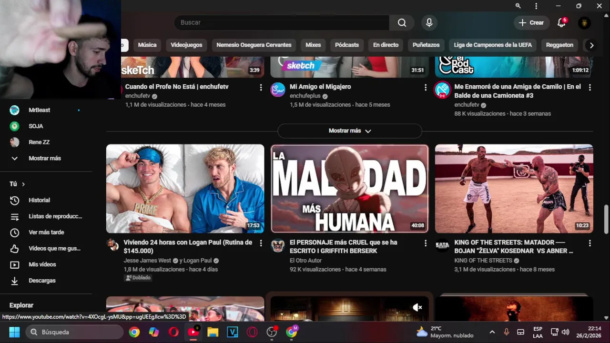The width and height of the screenshot is (610, 343).
Task: Open El Otro Autor channel name link
Action: pyautogui.click(x=305, y=261)
